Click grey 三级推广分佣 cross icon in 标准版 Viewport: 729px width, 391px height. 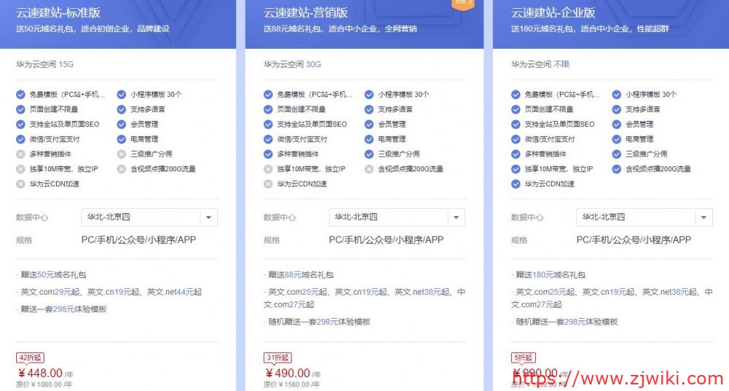[121, 154]
